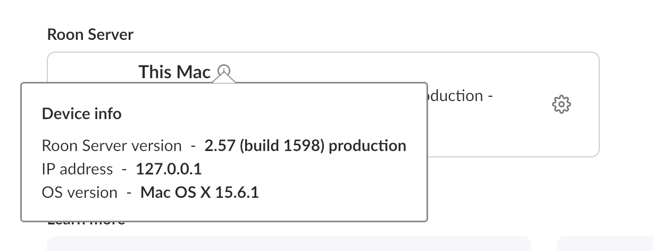Click the "Roon Server" section heading
The image size is (653, 251).
pos(90,35)
